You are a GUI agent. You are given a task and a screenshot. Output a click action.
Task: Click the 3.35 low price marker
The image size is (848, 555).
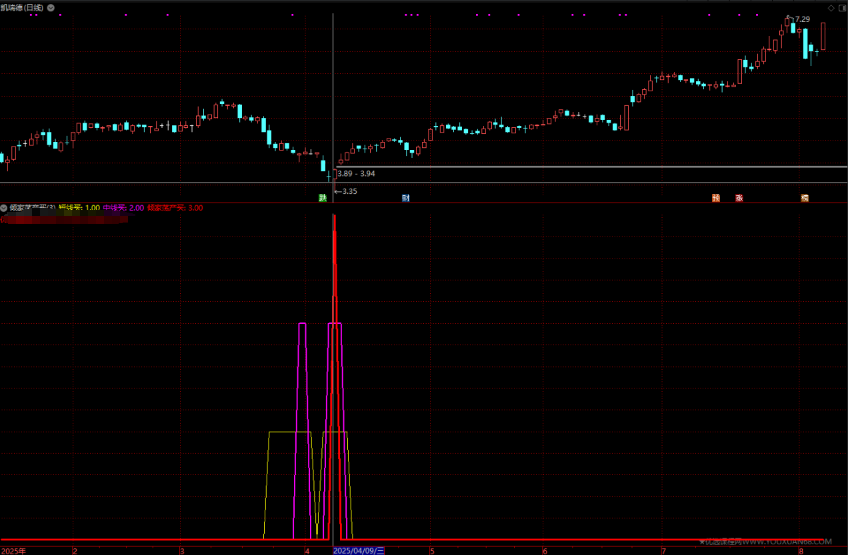pos(349,191)
